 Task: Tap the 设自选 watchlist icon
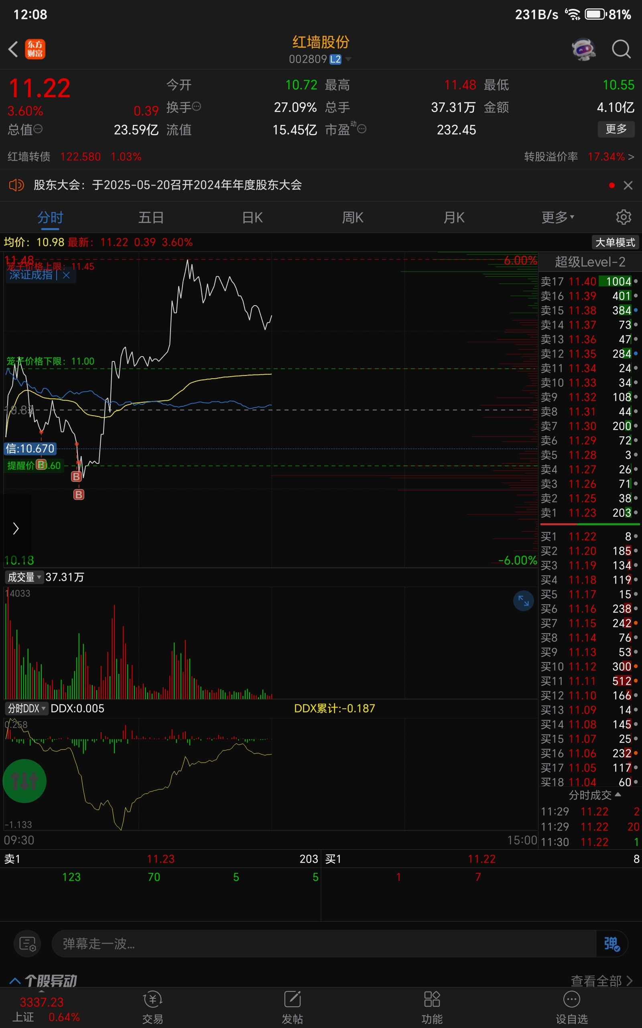(x=572, y=1007)
